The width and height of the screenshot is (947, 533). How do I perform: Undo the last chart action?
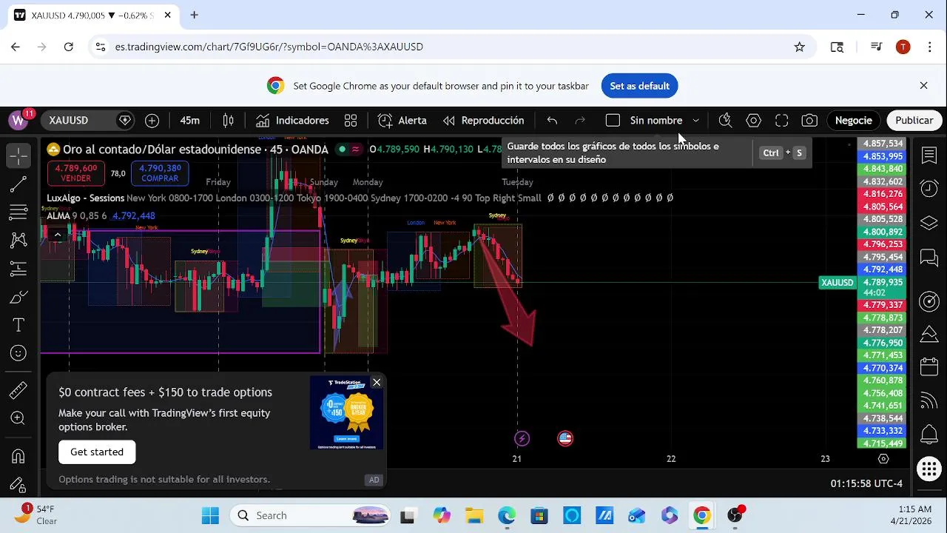552,121
